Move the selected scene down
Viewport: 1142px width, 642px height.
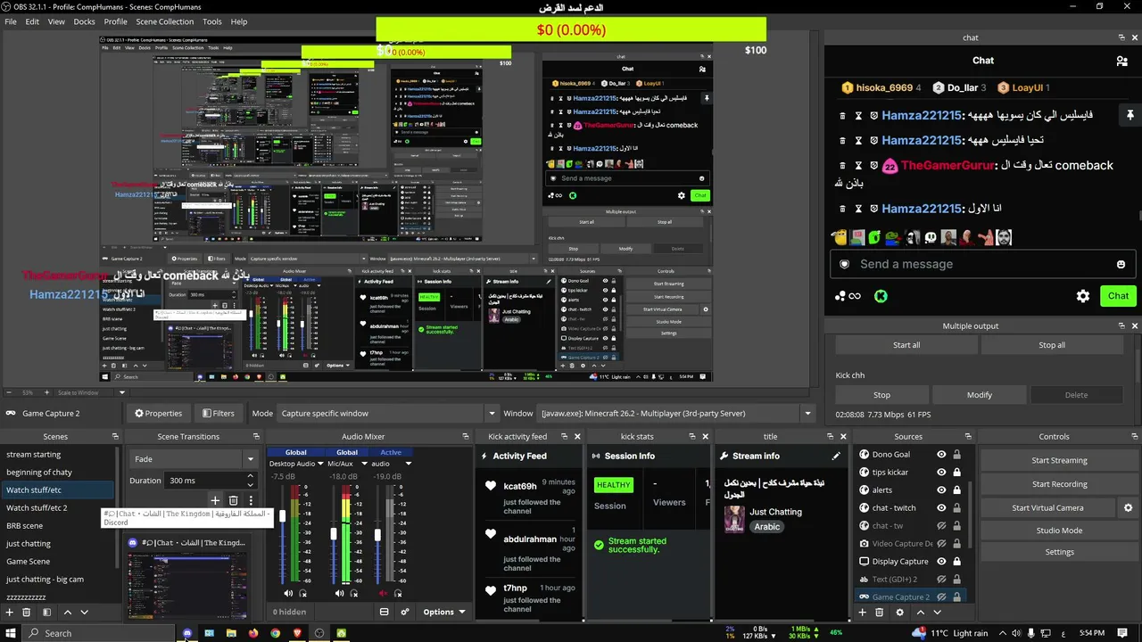85,613
